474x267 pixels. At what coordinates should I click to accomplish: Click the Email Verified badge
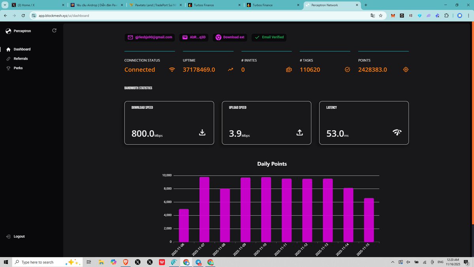click(x=269, y=37)
